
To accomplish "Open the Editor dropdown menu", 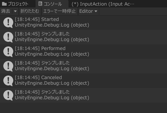I will pyautogui.click(x=88, y=11).
